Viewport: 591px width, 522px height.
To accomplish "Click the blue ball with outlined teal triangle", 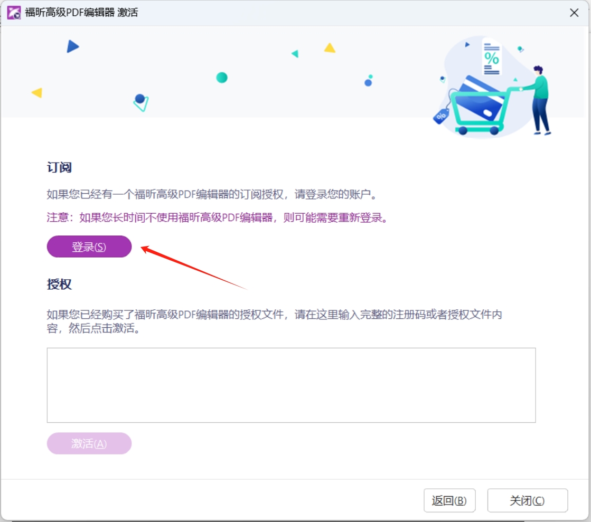I will point(140,101).
